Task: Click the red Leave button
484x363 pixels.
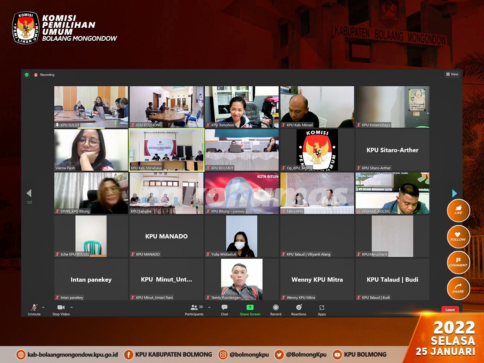Action: click(450, 310)
